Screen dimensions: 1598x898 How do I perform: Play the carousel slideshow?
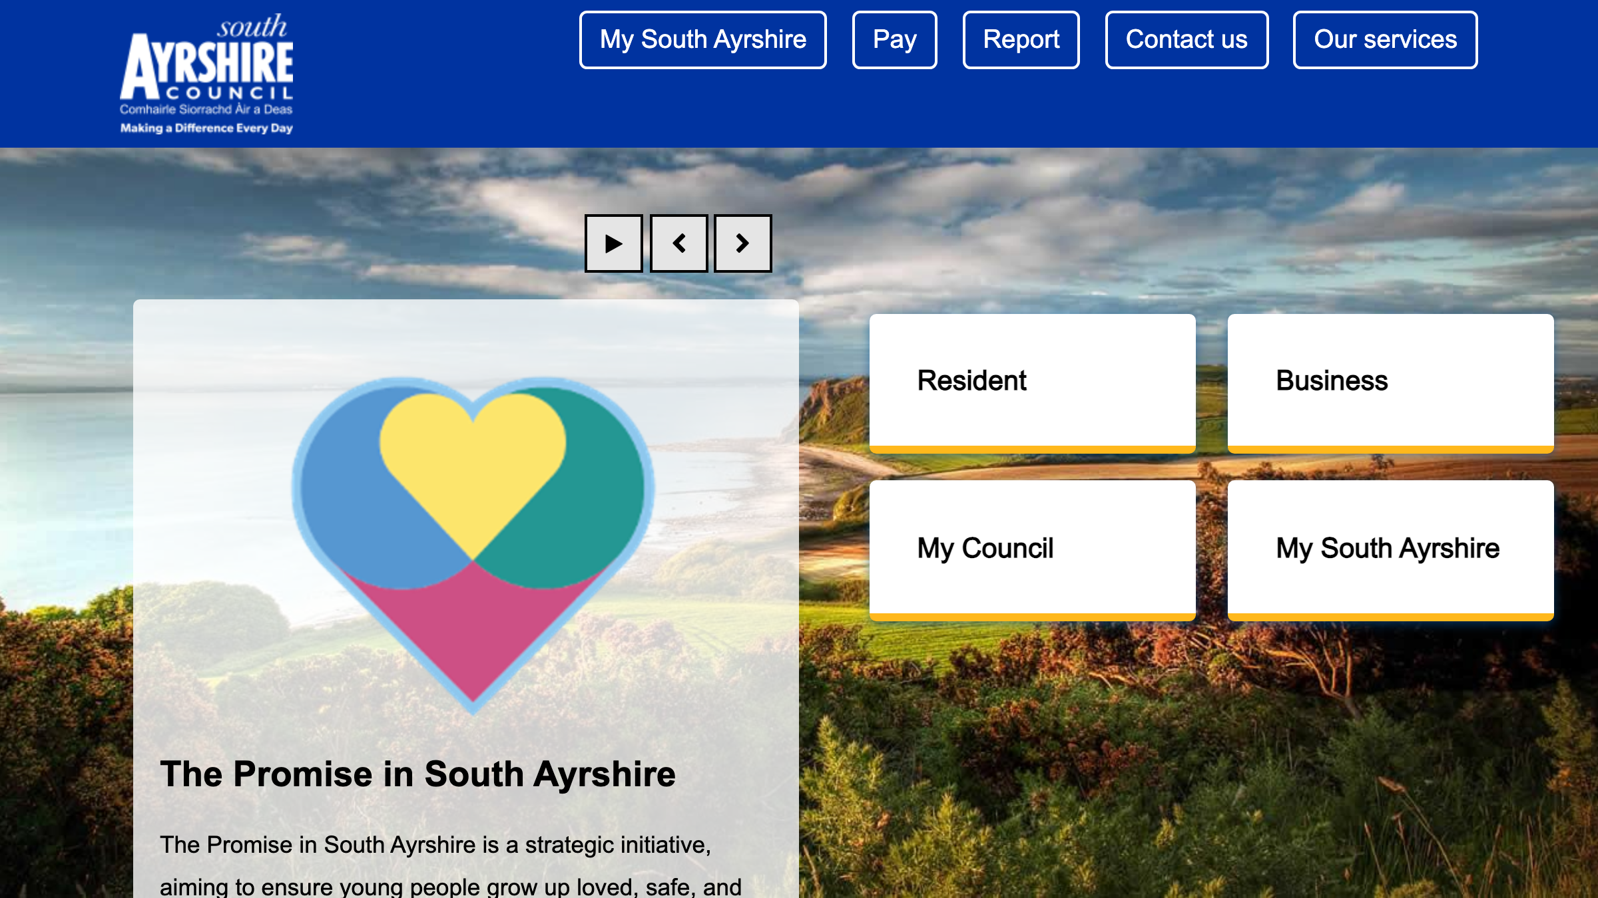point(613,243)
